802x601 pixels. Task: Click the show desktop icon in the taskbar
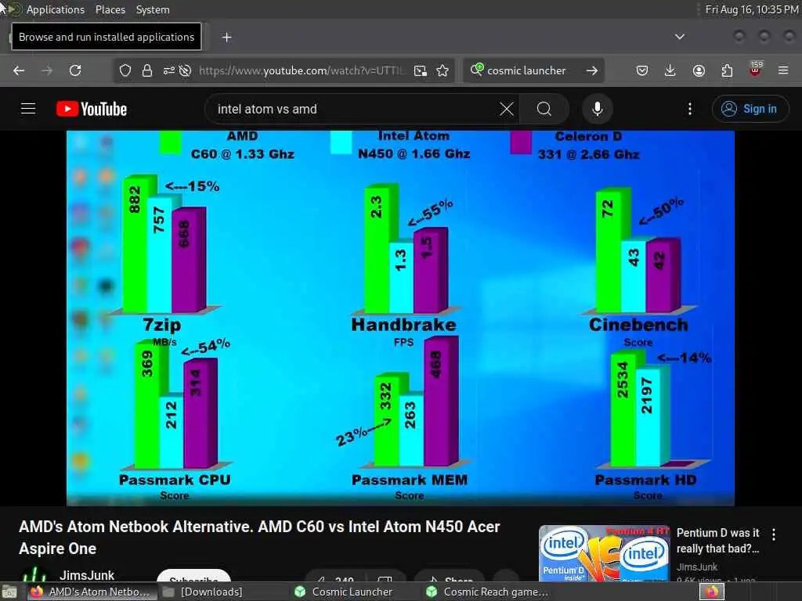[9, 592]
